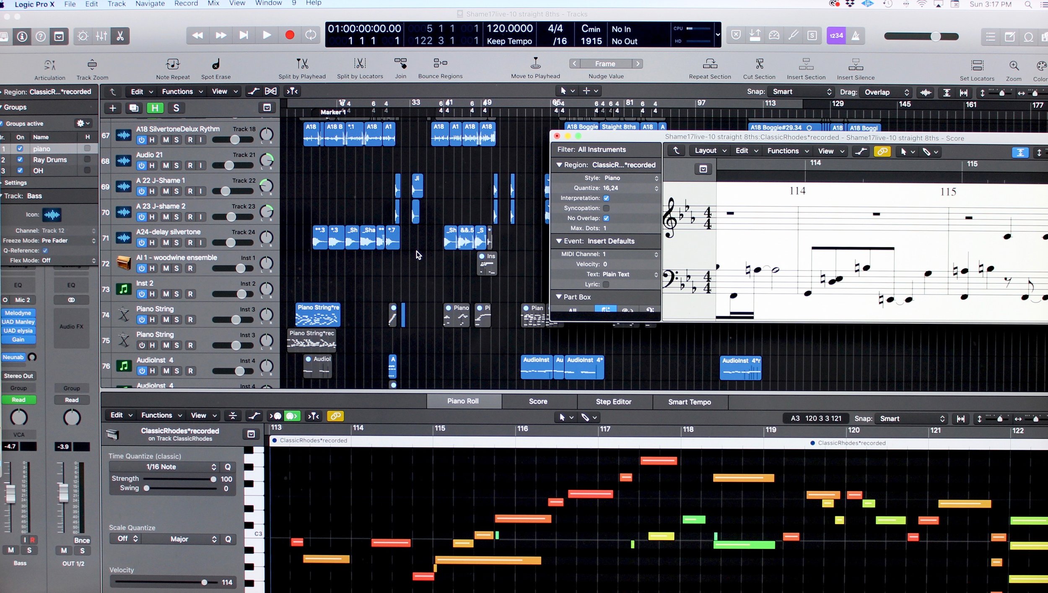Toggle the Cycle mode button

[311, 35]
